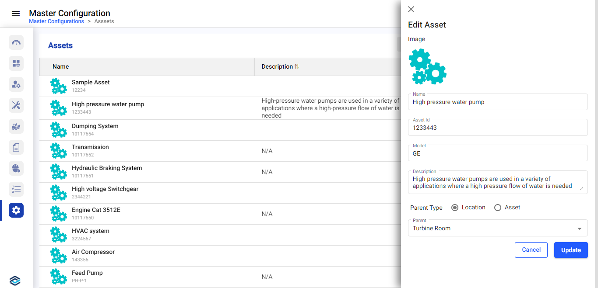This screenshot has height=288, width=598.
Task: Open the document report sidebar icon
Action: (16, 147)
